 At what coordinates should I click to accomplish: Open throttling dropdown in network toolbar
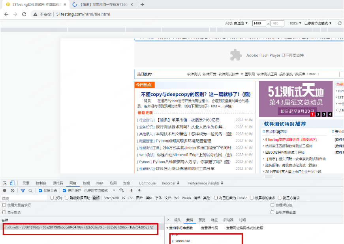tap(100, 190)
